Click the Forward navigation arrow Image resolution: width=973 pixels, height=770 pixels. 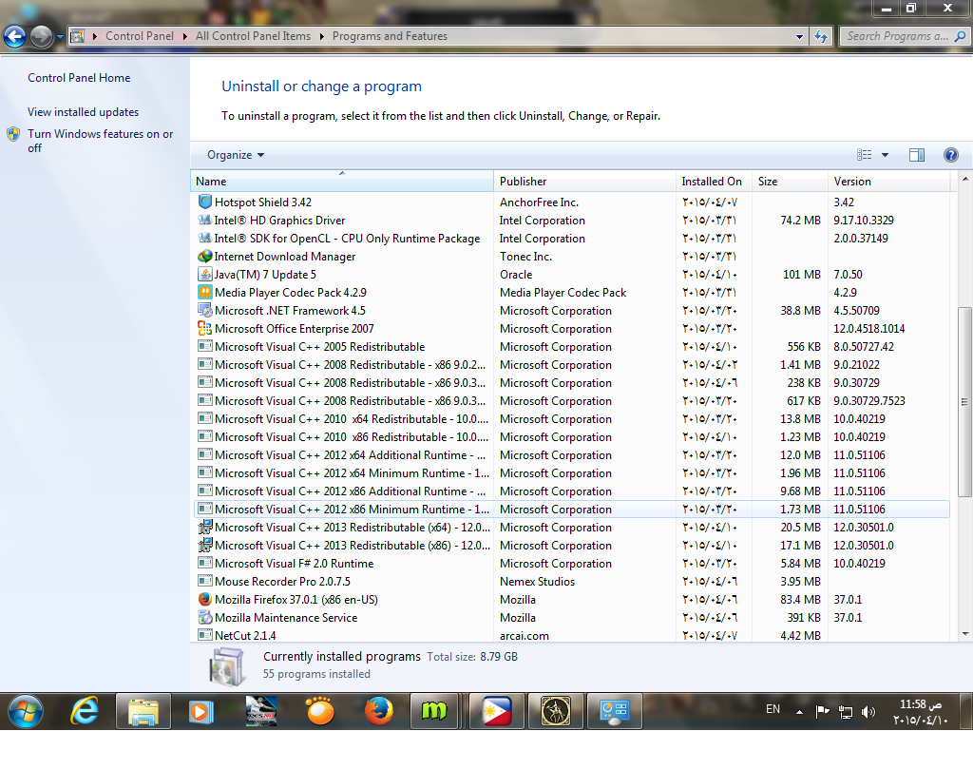41,37
